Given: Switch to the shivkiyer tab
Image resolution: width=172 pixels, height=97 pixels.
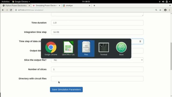Looking at the screenshot, I should pyautogui.click(x=76, y=5).
